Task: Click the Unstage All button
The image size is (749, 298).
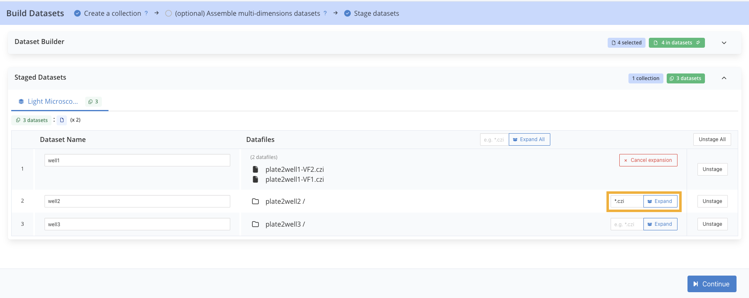Action: coord(712,139)
